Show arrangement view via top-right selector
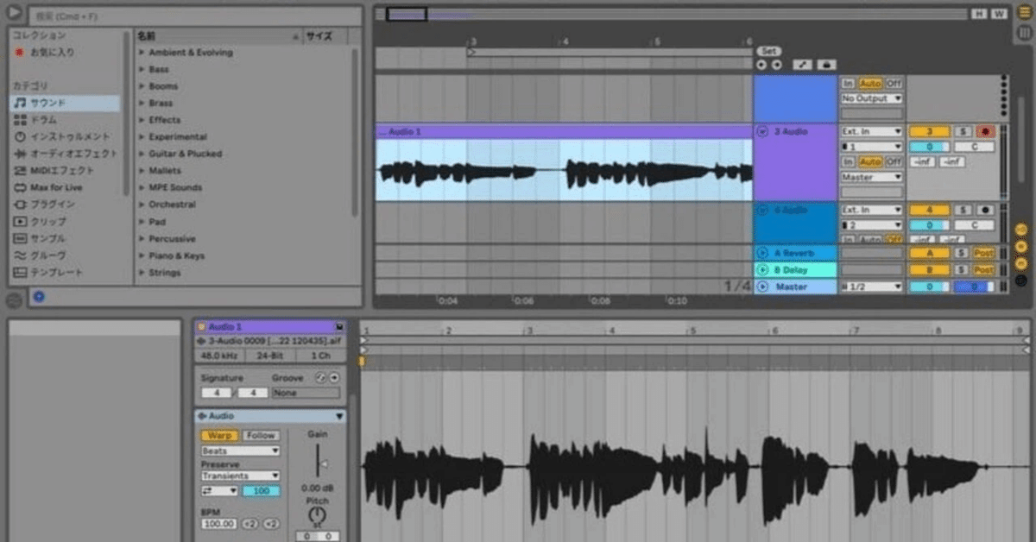1036x542 pixels. [1025, 13]
